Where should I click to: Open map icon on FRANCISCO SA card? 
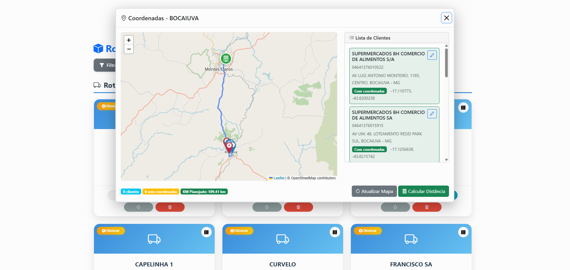[463, 232]
